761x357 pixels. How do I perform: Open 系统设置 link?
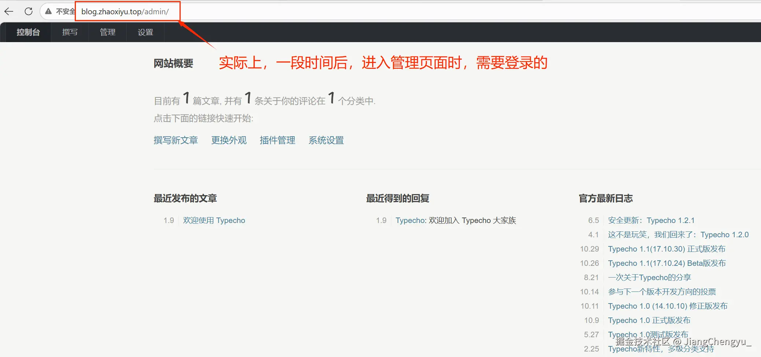coord(326,140)
